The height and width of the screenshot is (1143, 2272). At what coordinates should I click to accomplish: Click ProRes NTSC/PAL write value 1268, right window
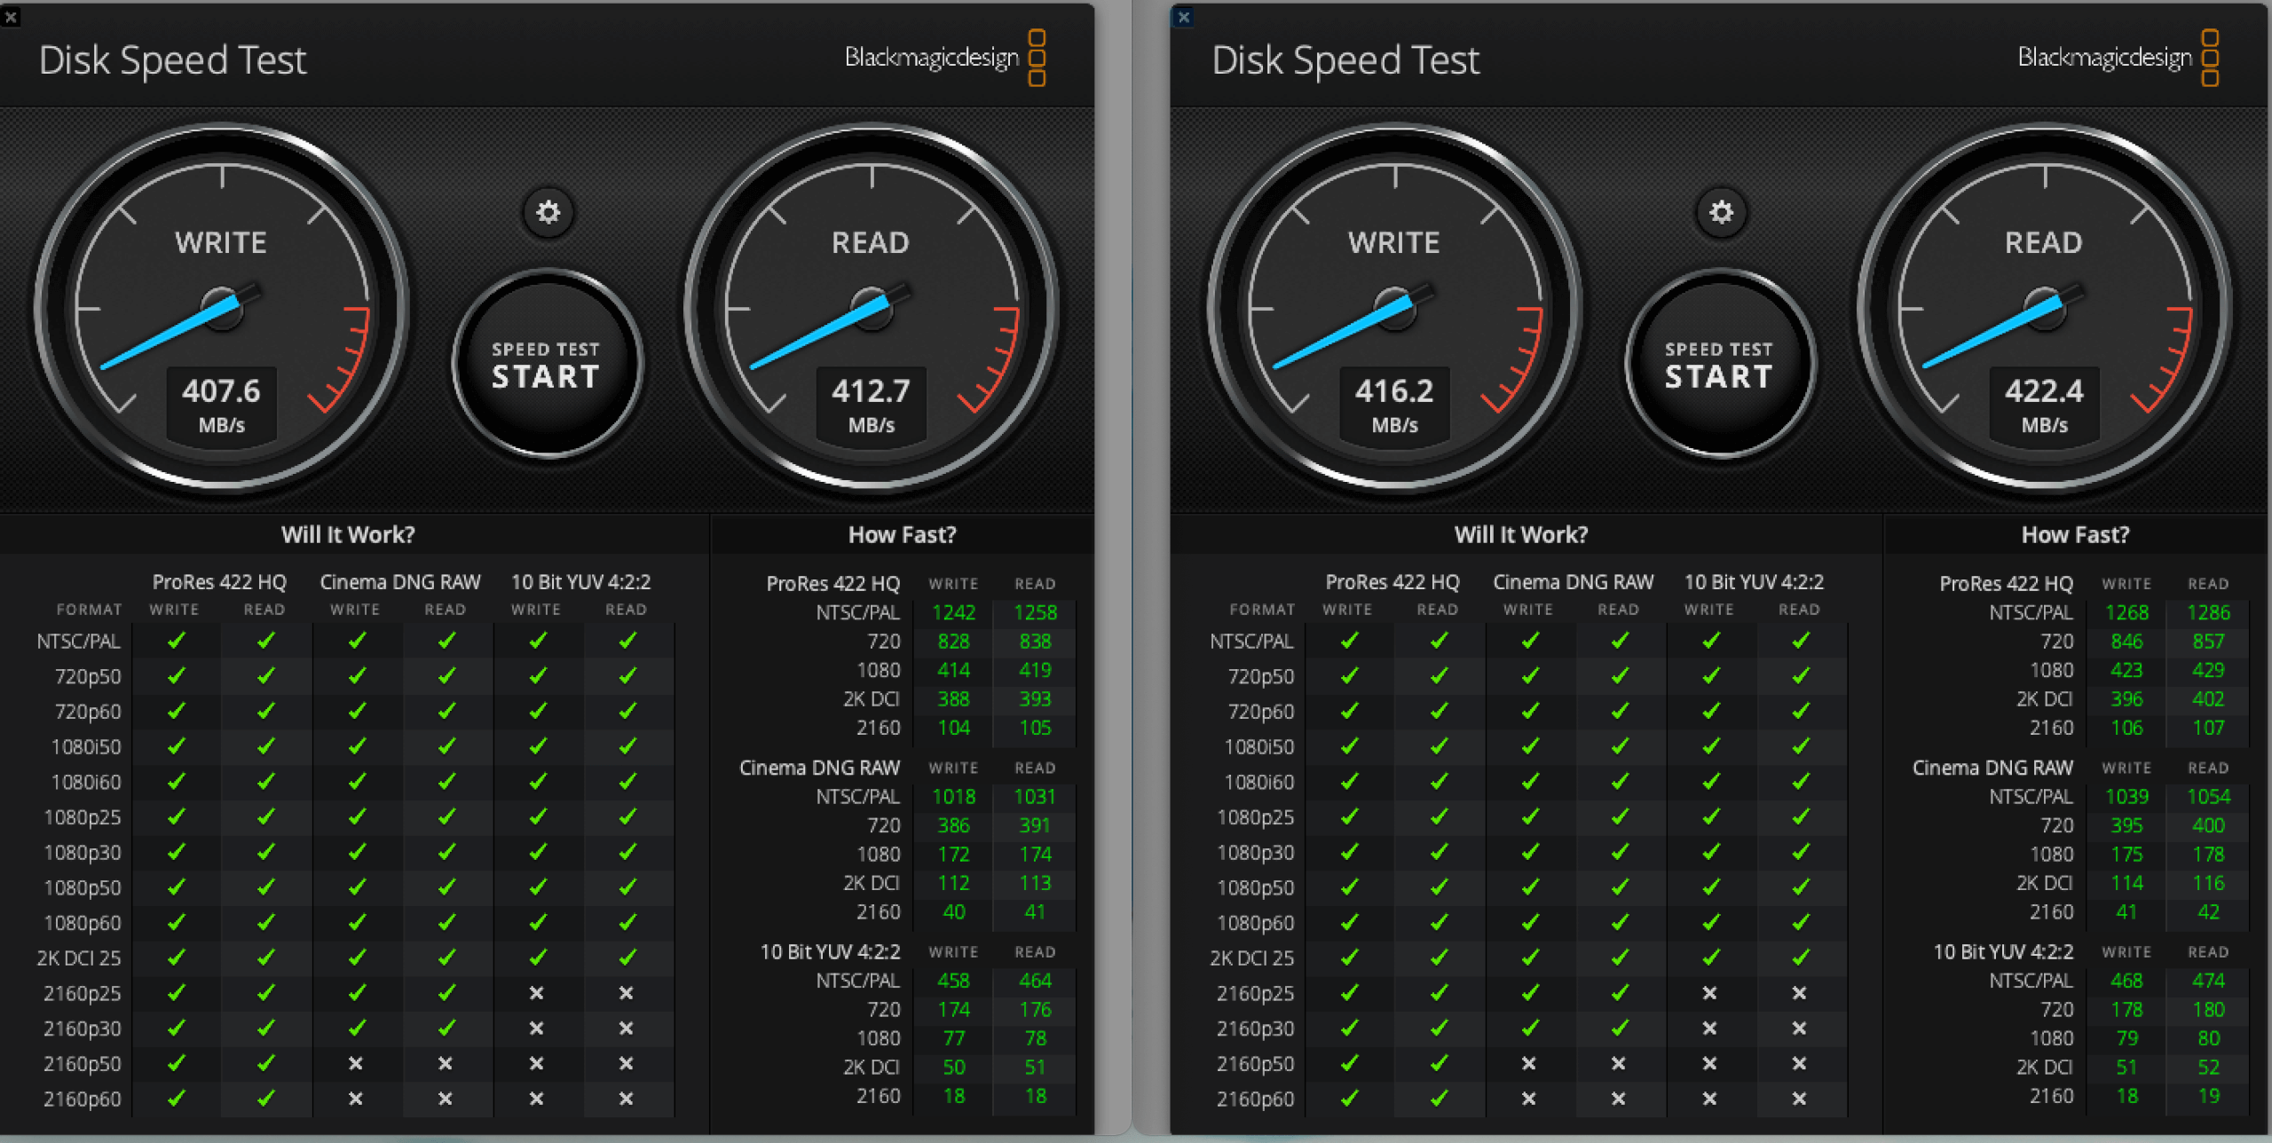(x=2126, y=612)
